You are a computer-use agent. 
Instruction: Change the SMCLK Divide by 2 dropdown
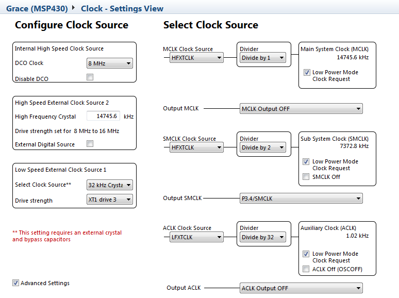click(263, 147)
